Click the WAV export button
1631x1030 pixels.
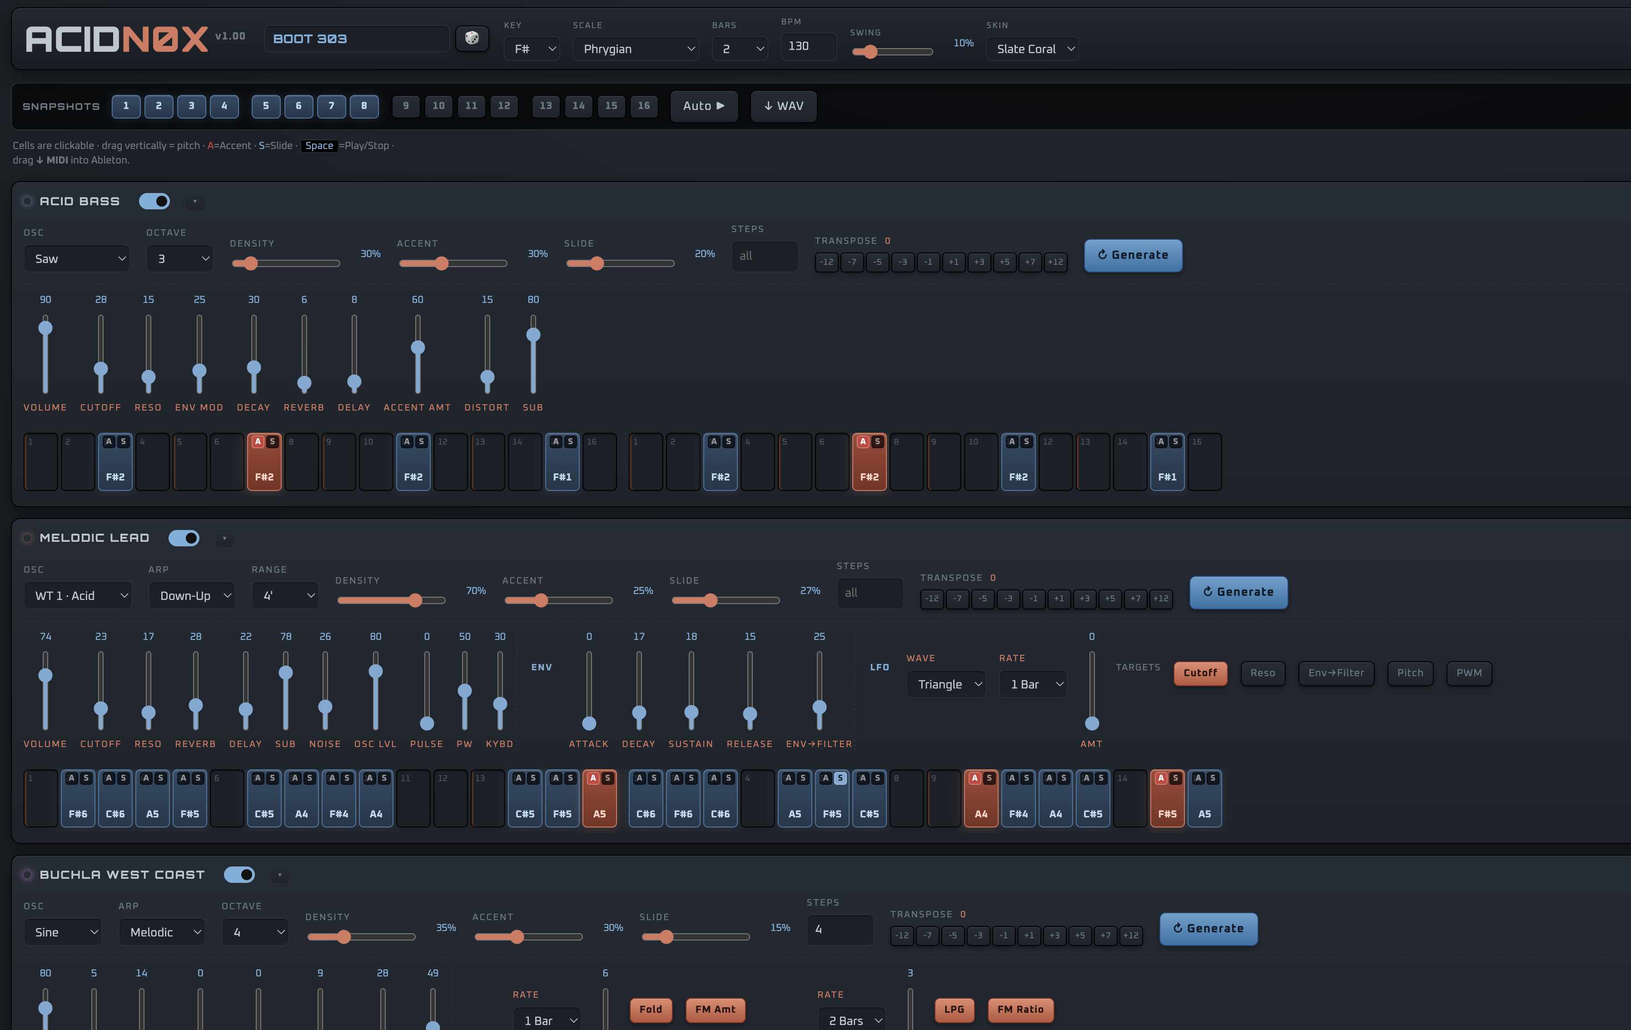[x=784, y=106]
